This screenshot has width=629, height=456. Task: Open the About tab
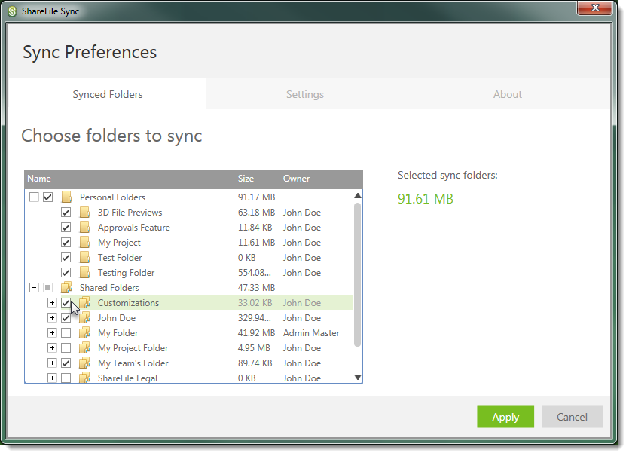coord(507,94)
